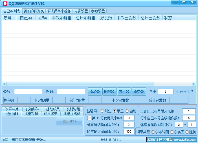The image size is (198, 143).
Task: Click the 清空QQ button
Action: (x=139, y=91)
